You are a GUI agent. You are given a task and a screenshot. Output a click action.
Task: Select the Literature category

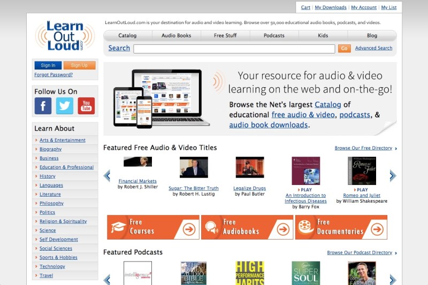pos(50,194)
